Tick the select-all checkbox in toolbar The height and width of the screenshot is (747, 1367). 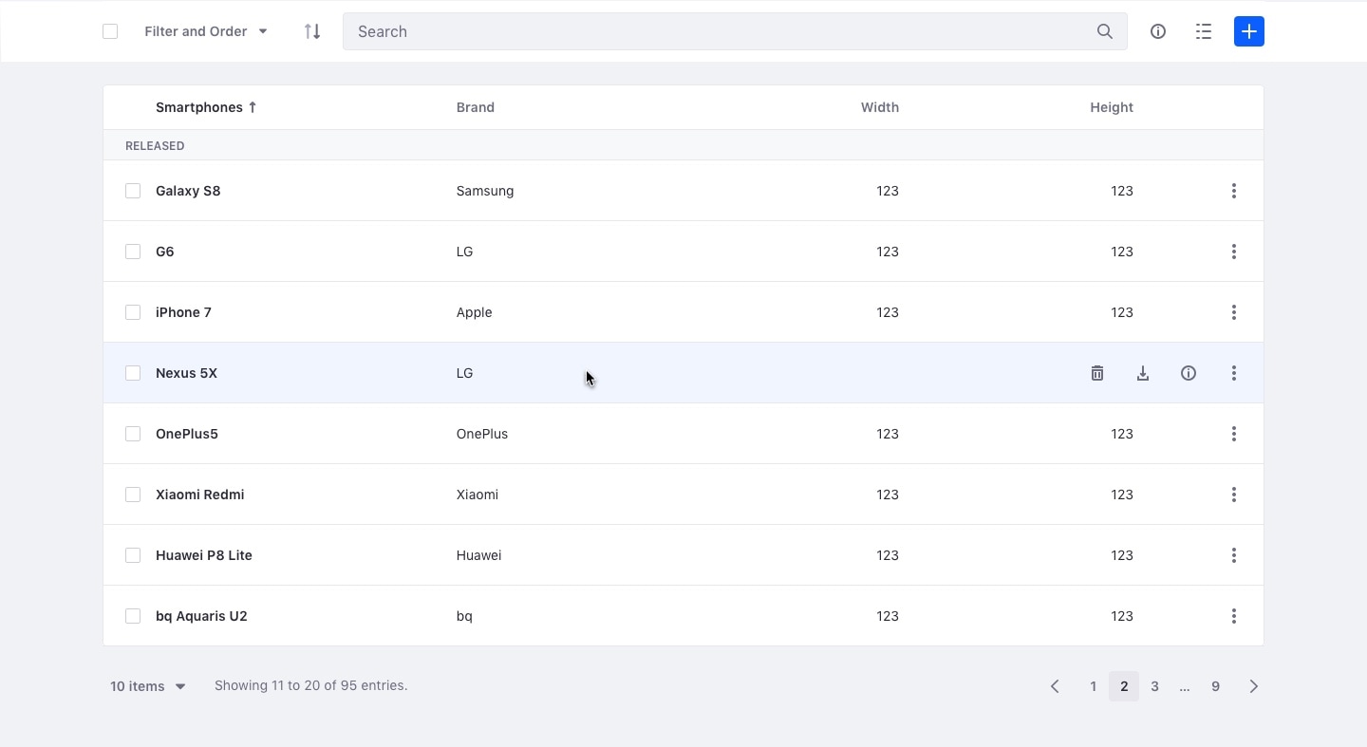(110, 31)
